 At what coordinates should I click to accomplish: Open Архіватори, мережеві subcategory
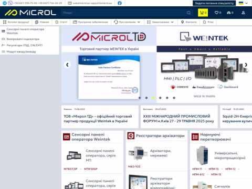click(x=161, y=153)
